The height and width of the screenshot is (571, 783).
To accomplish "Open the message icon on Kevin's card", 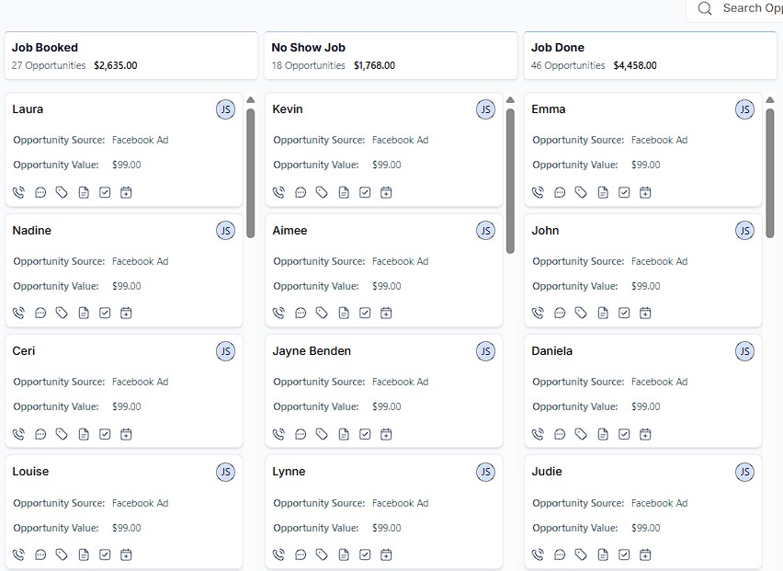I will pyautogui.click(x=301, y=192).
